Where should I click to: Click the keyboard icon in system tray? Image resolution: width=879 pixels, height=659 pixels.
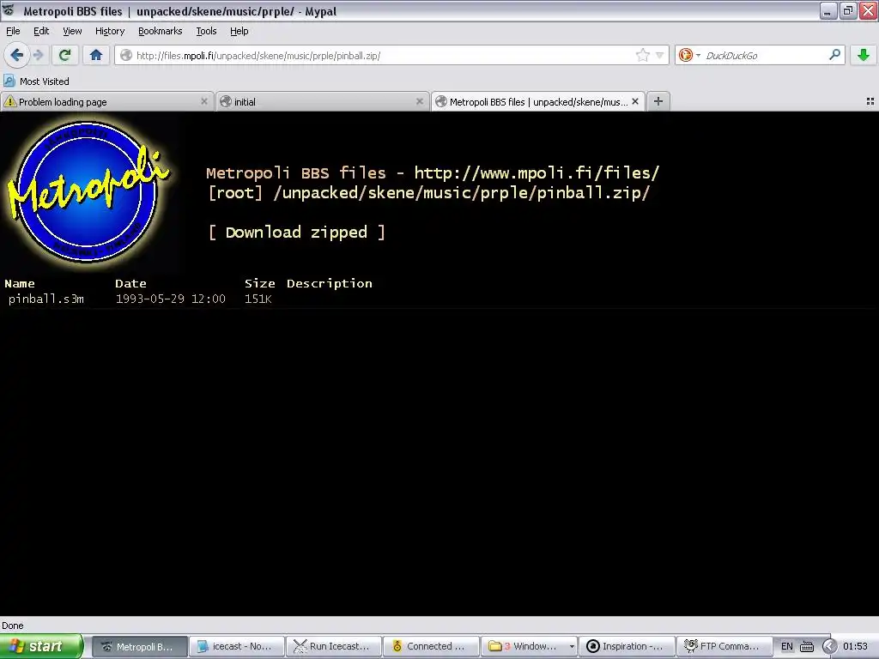click(x=807, y=646)
